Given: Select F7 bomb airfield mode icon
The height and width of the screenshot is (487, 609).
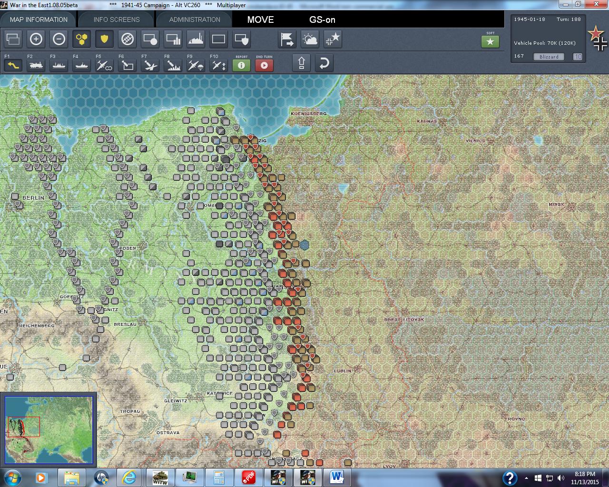Looking at the screenshot, I should 150,65.
